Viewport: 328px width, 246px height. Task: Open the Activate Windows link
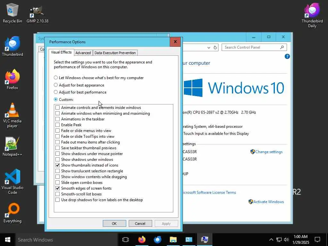tap(269, 202)
